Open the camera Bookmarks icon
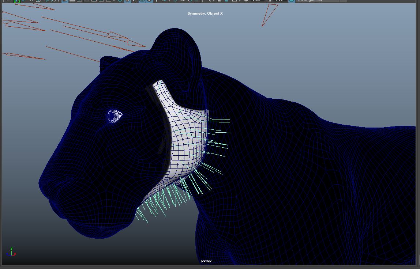This screenshot has height=269, width=420. pos(31,1)
